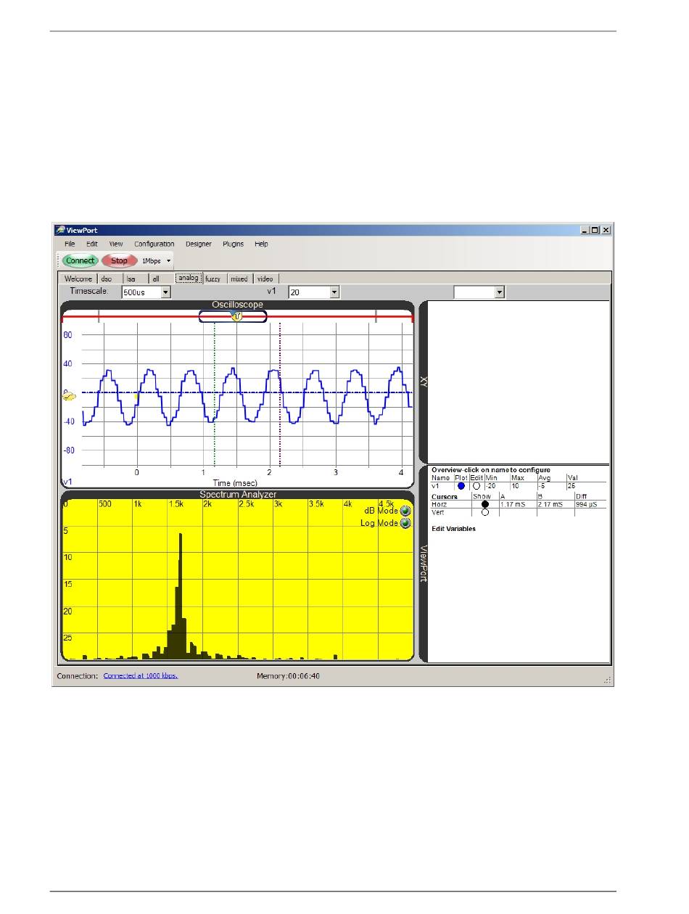Image resolution: width=689 pixels, height=914 pixels.
Task: Switch to the video tab
Action: (x=265, y=279)
